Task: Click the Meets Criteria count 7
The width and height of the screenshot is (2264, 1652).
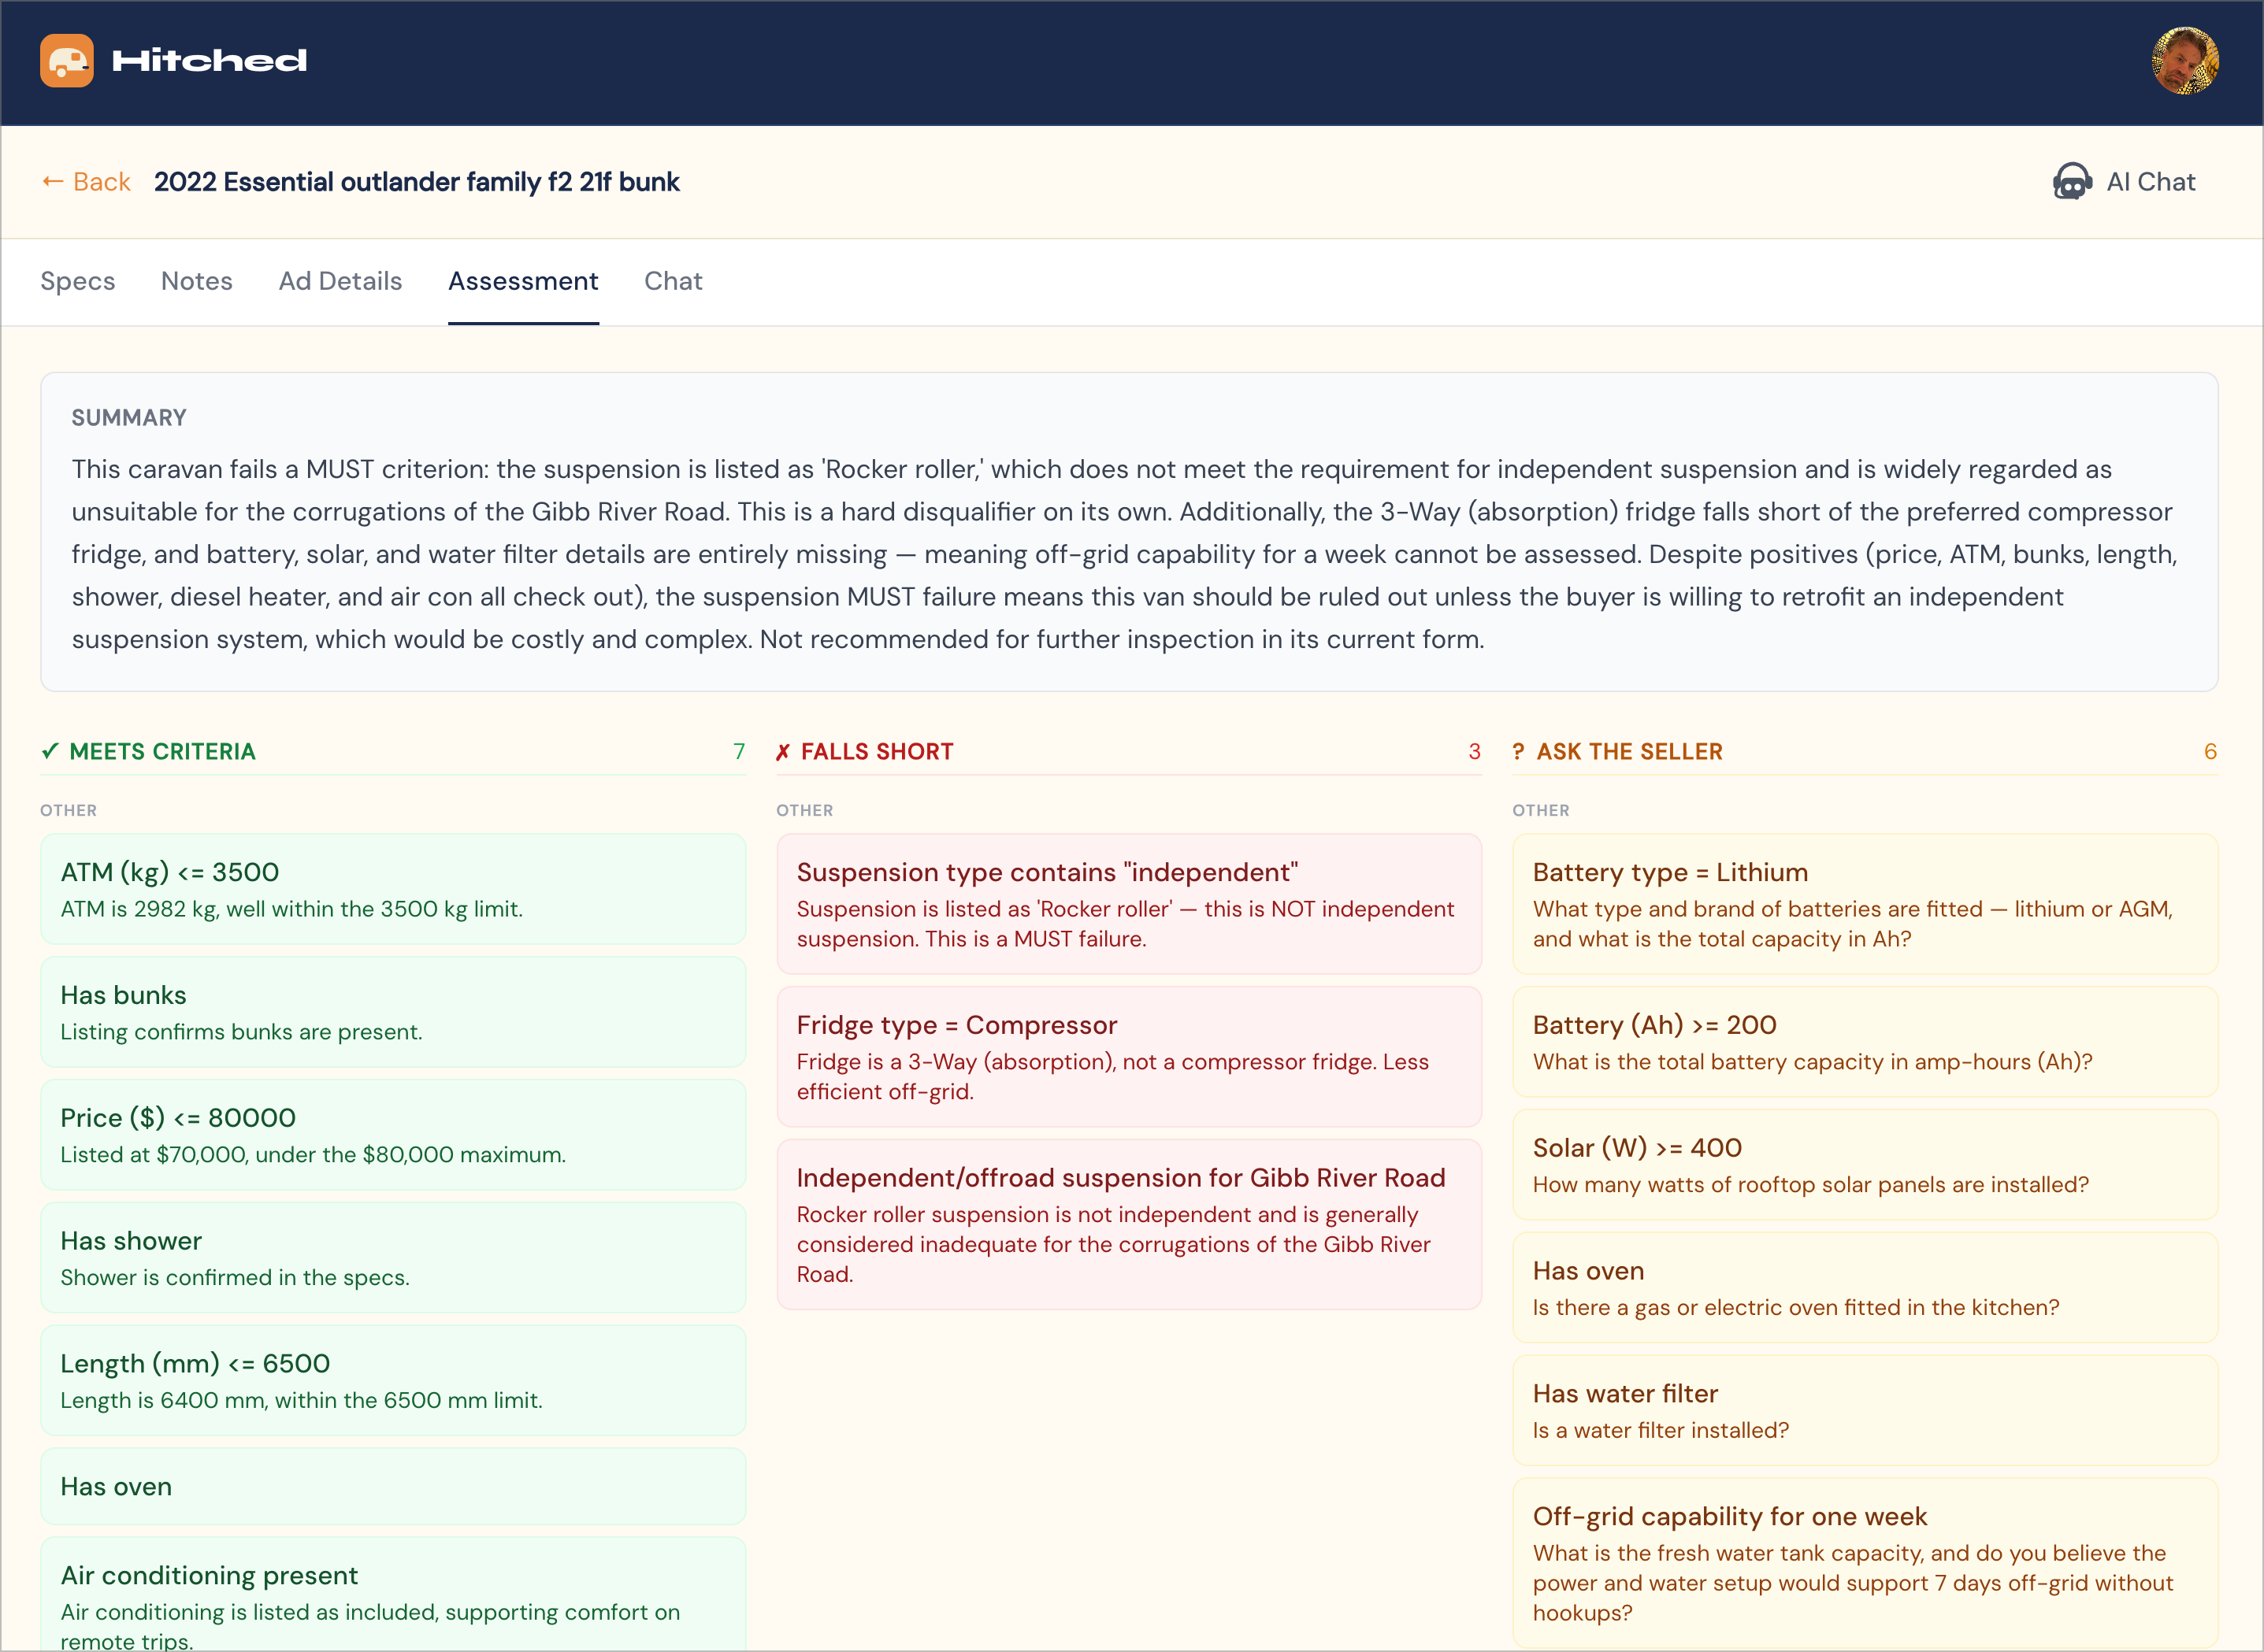Action: (740, 751)
